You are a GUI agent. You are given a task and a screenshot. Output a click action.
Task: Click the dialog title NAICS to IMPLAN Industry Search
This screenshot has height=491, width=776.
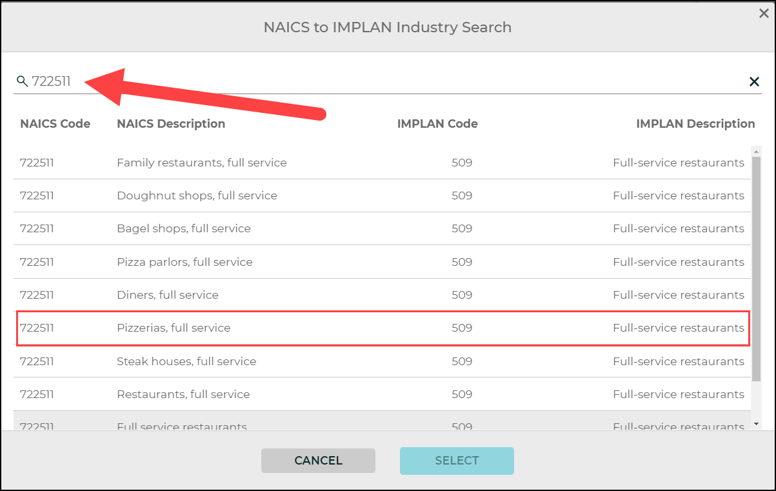coord(388,27)
